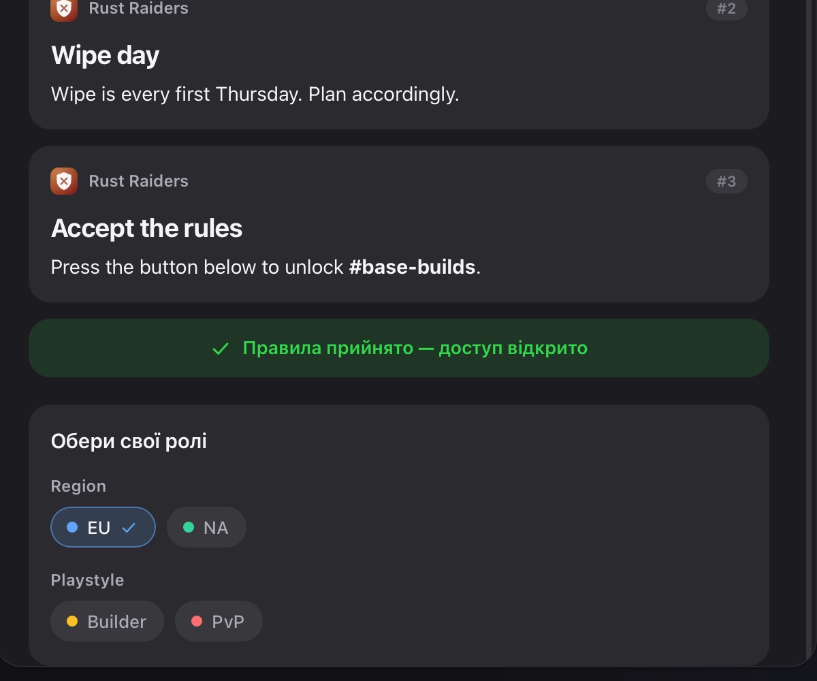Click the Rust Raiders name above Accept the rules
This screenshot has width=817, height=681.
point(138,181)
